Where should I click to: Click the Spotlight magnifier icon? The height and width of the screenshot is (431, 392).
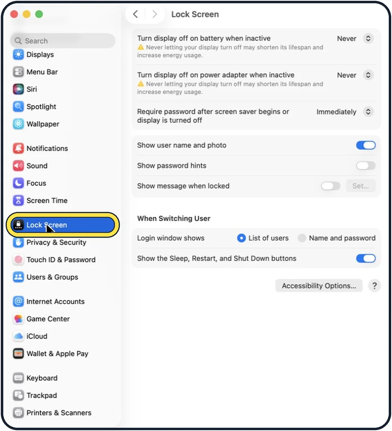pos(18,107)
